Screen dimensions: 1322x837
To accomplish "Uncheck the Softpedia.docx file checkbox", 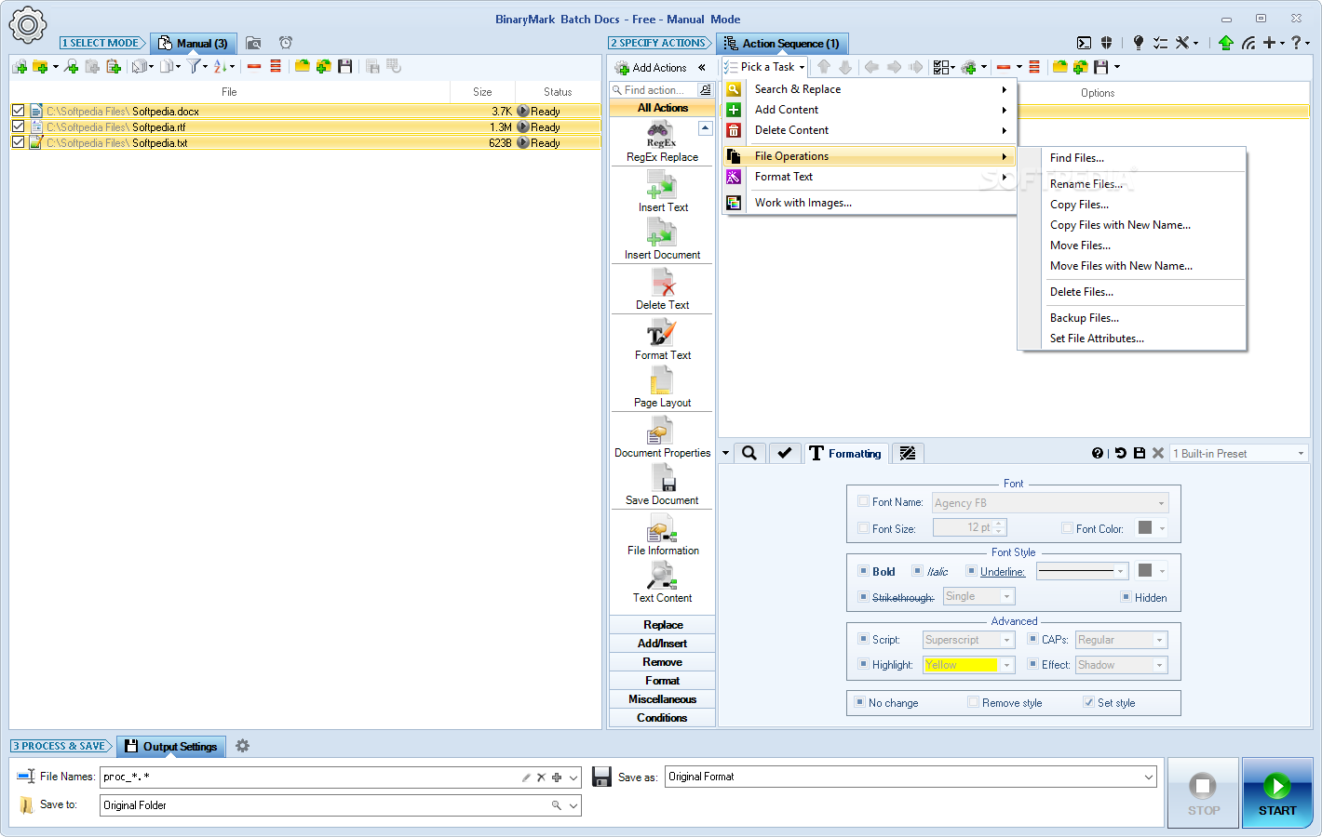I will point(18,111).
